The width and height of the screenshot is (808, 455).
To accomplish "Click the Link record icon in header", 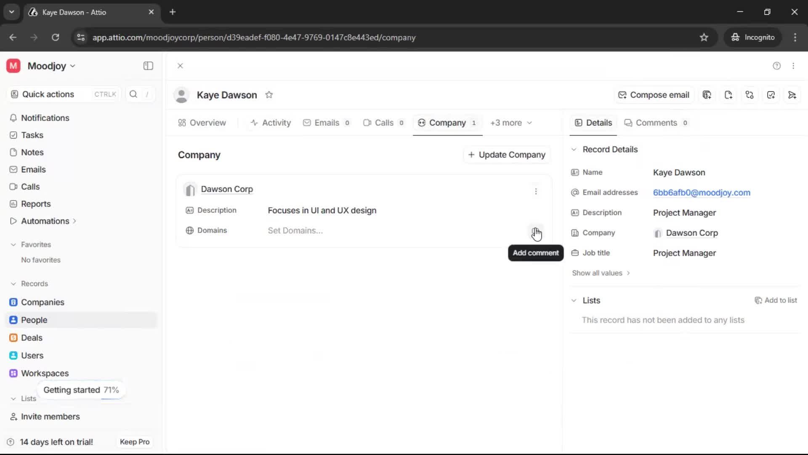I will click(x=750, y=95).
